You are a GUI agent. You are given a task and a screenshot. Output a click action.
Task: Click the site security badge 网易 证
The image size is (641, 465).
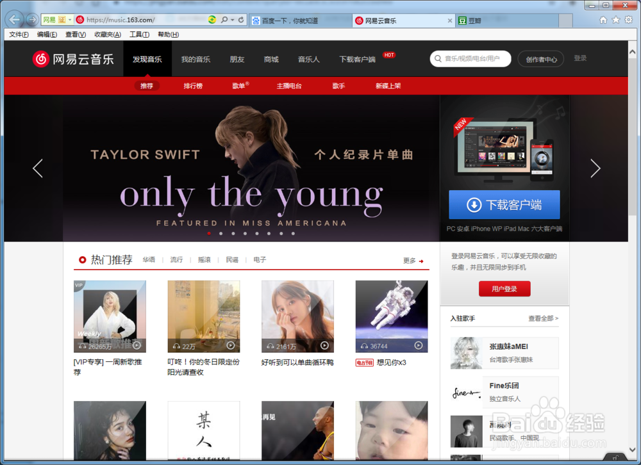point(54,20)
